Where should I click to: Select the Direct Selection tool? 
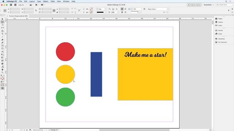[x=3, y=22]
